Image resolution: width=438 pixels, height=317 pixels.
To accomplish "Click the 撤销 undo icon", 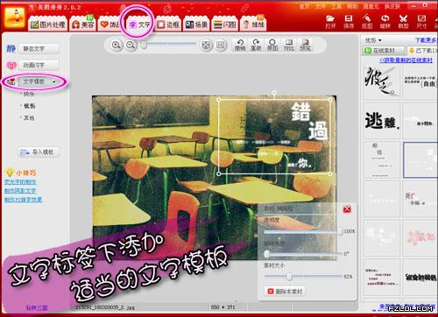I will [x=240, y=45].
